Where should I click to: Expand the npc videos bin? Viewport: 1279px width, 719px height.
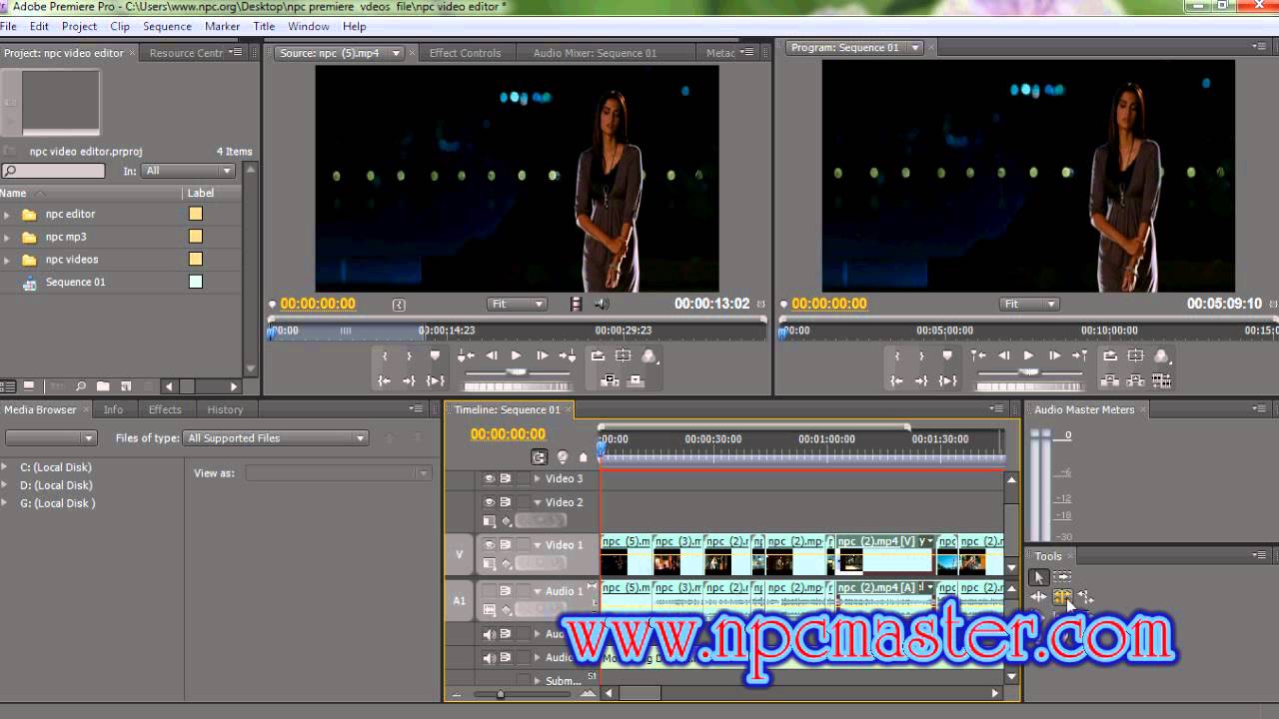(7, 260)
